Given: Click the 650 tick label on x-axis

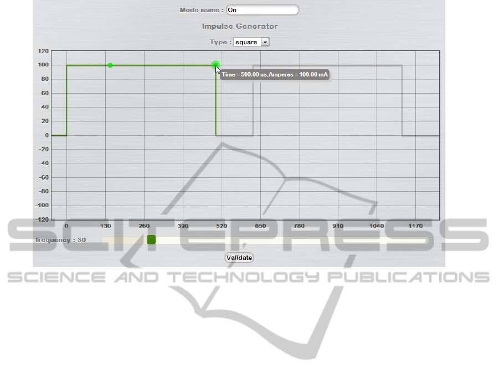Looking at the screenshot, I should click(260, 226).
